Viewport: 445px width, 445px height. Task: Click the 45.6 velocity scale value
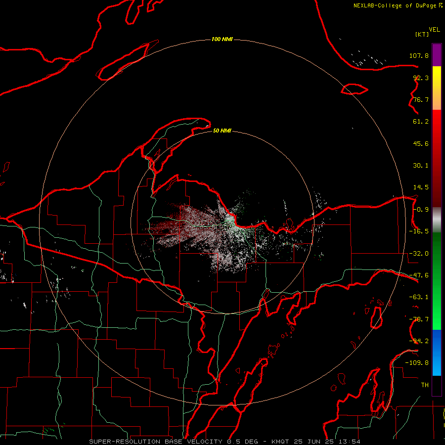421,143
